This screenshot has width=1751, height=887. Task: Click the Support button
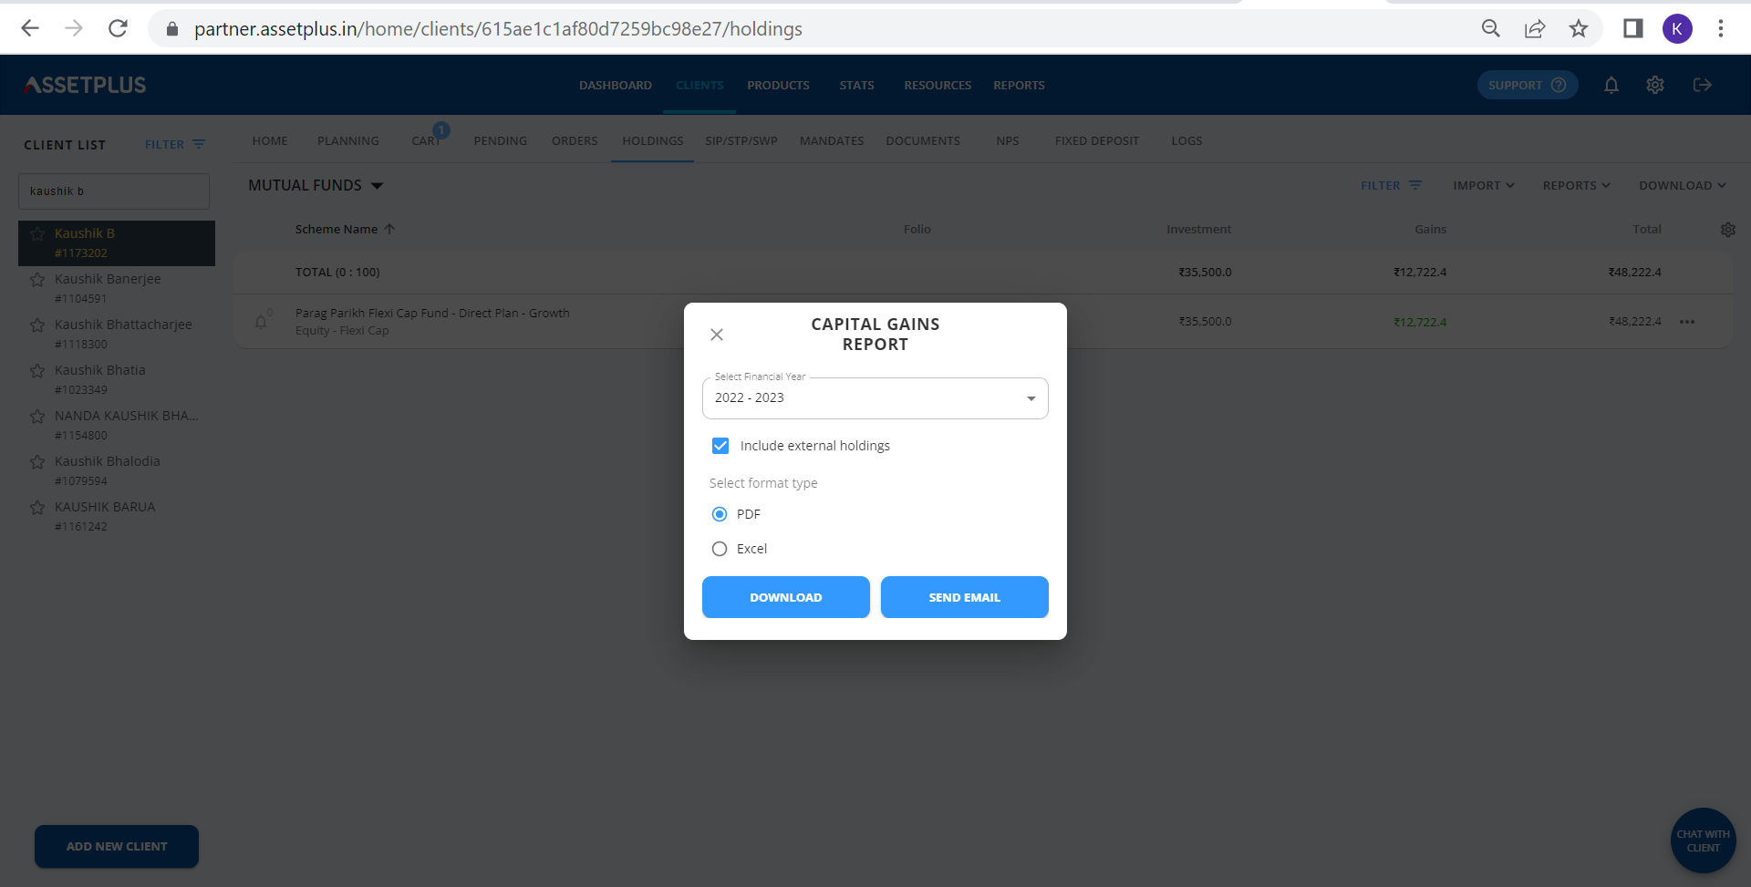pos(1528,85)
